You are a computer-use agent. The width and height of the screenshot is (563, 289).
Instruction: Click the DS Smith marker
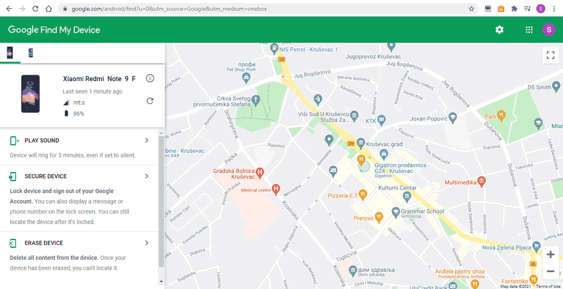coord(556,85)
